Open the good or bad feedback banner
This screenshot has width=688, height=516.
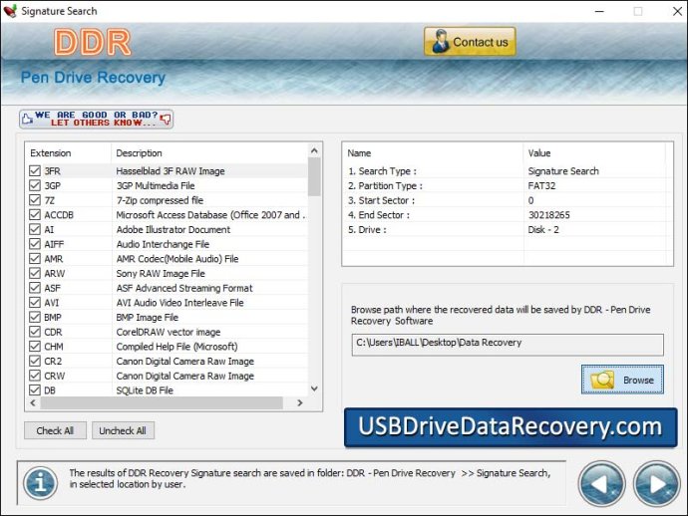pos(96,119)
